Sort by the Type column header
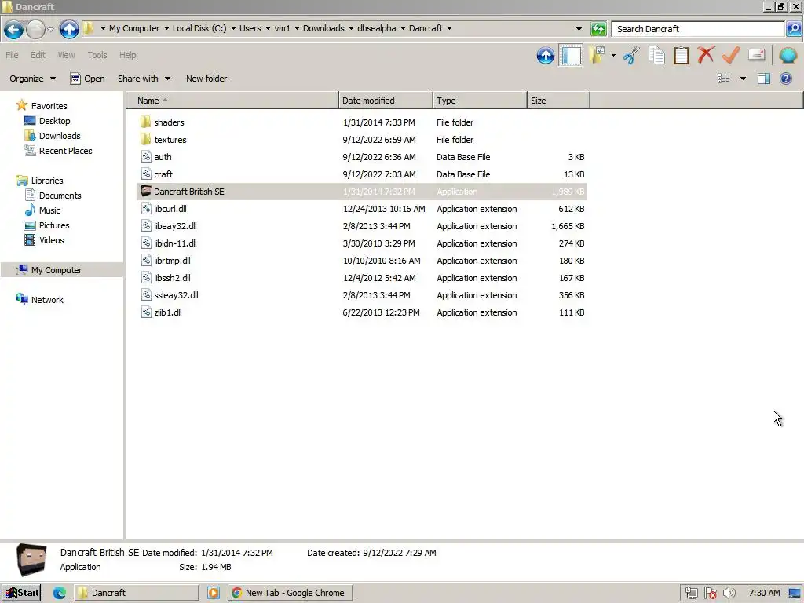Image resolution: width=804 pixels, height=603 pixels. [x=480, y=100]
